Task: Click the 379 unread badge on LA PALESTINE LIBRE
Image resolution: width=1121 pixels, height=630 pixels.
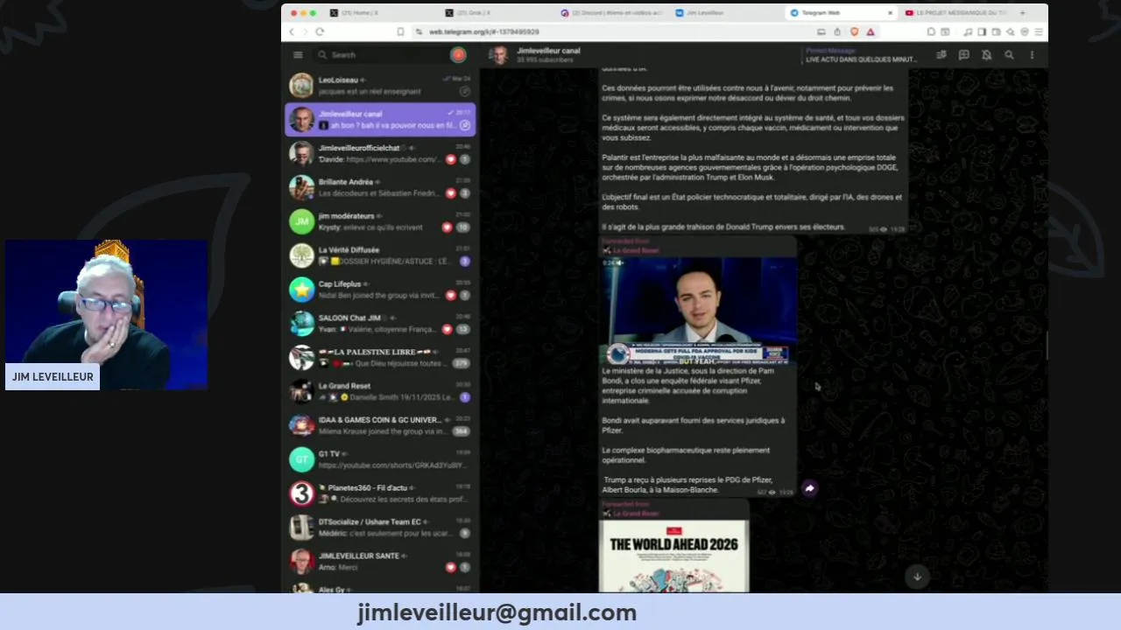Action: pos(462,363)
